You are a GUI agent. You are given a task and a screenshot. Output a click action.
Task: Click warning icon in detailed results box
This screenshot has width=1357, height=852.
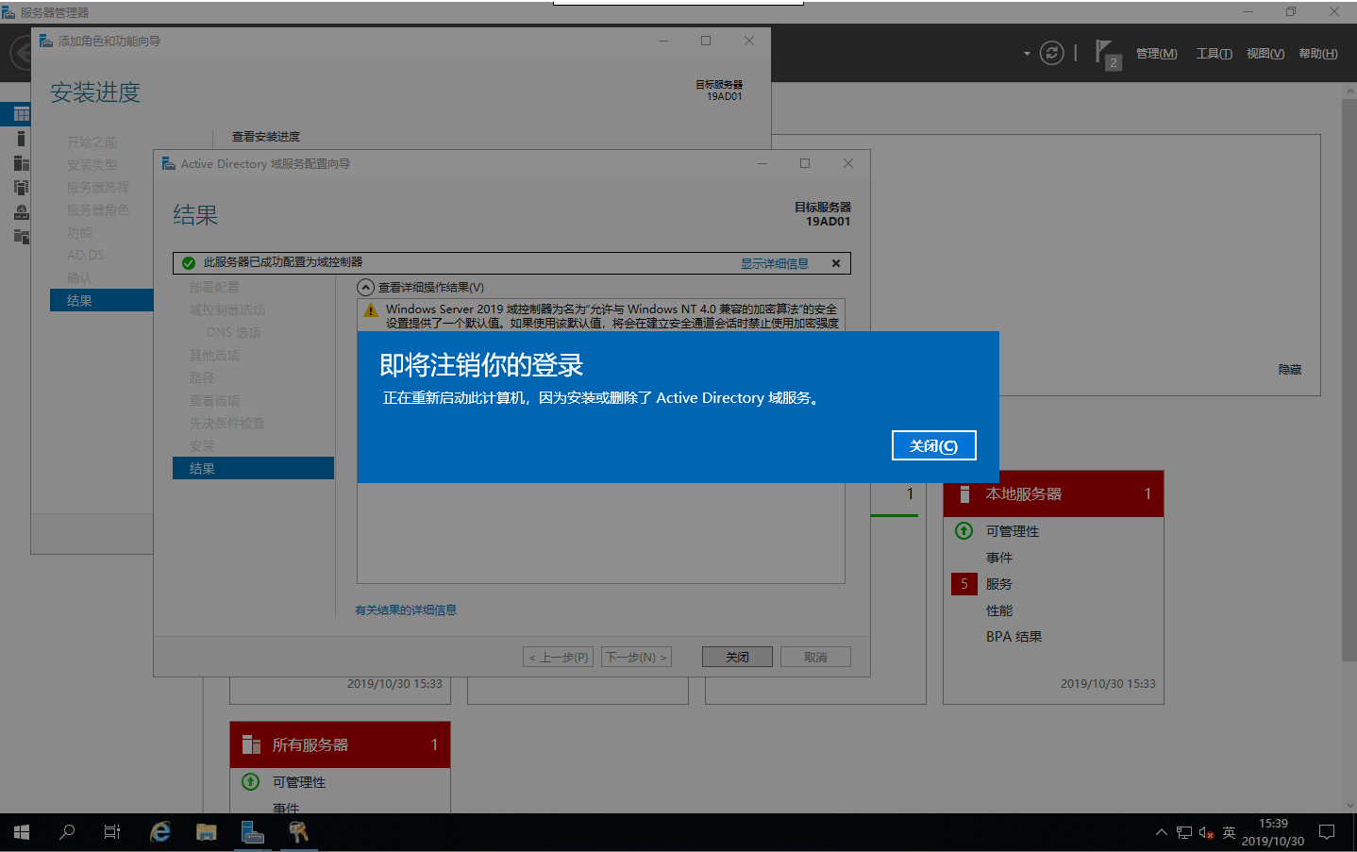(x=370, y=309)
